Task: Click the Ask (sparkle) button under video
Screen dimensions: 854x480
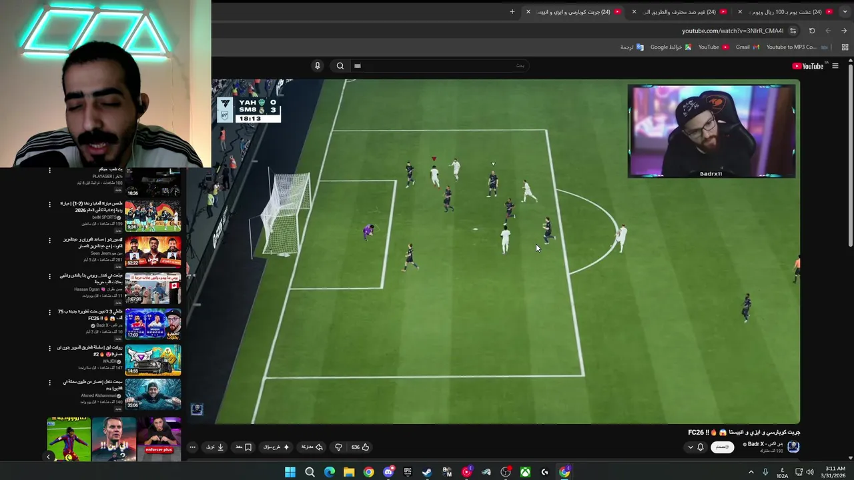Action: tap(276, 447)
